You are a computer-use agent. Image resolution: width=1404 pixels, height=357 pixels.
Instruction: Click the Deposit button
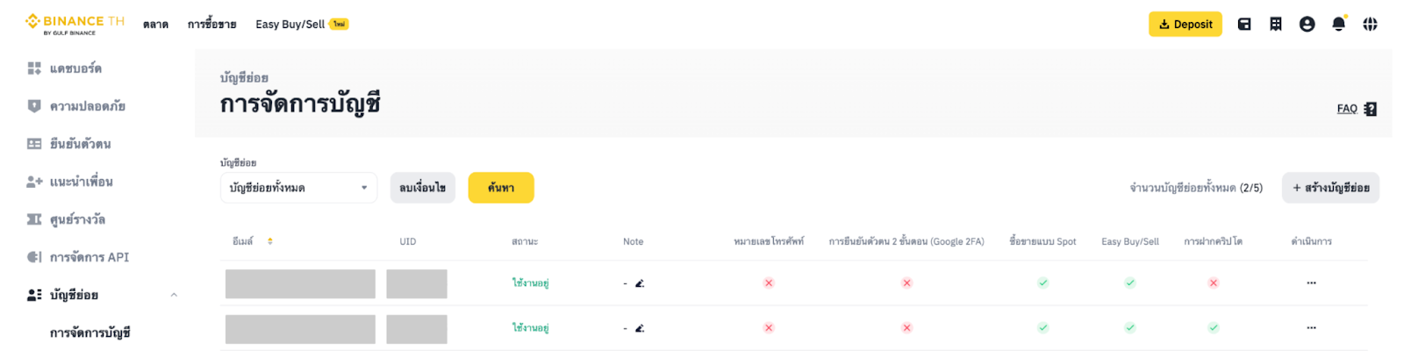[x=1185, y=25]
